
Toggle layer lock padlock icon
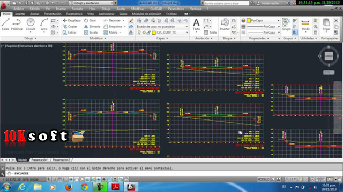click(x=148, y=33)
